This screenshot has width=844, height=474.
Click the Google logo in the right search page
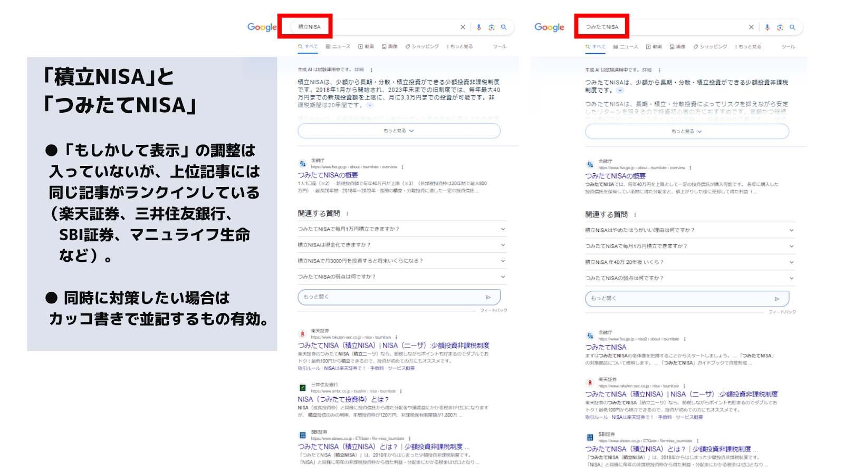549,27
